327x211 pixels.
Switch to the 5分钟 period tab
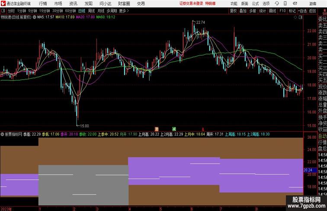tap(32, 11)
